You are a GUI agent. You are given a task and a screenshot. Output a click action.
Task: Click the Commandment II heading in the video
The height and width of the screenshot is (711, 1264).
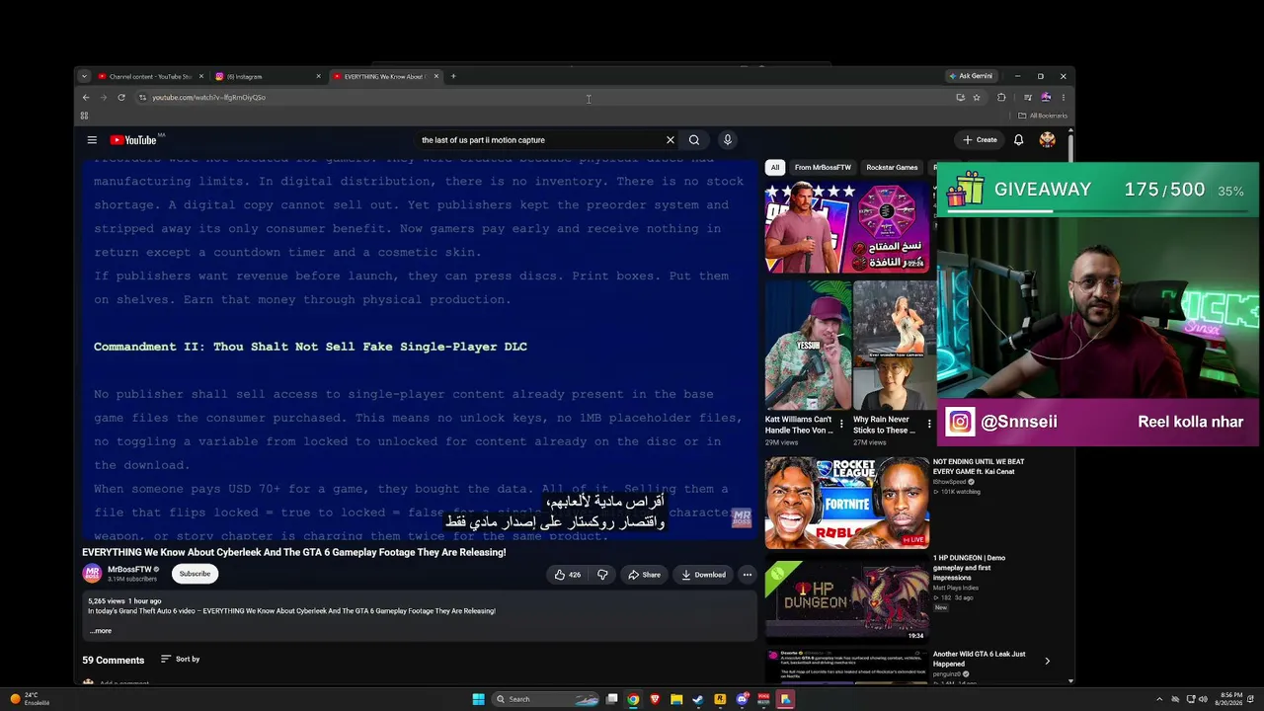(310, 347)
